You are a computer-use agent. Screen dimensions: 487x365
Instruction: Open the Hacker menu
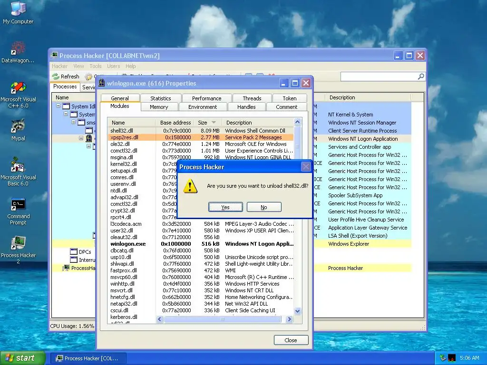[x=59, y=66]
